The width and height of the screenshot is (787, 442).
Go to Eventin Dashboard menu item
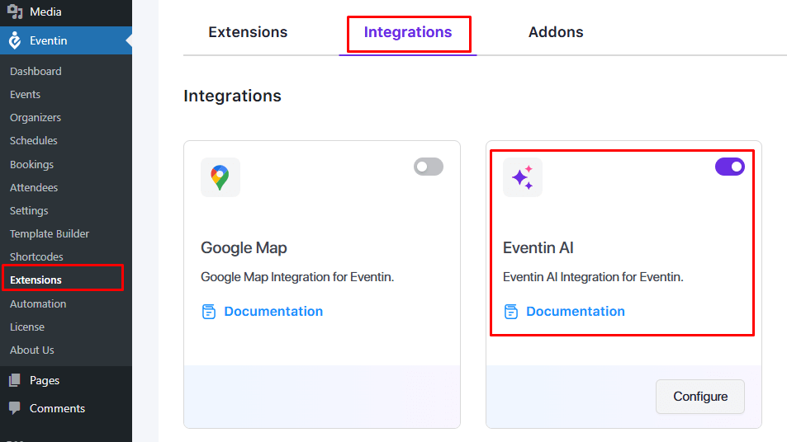point(36,72)
